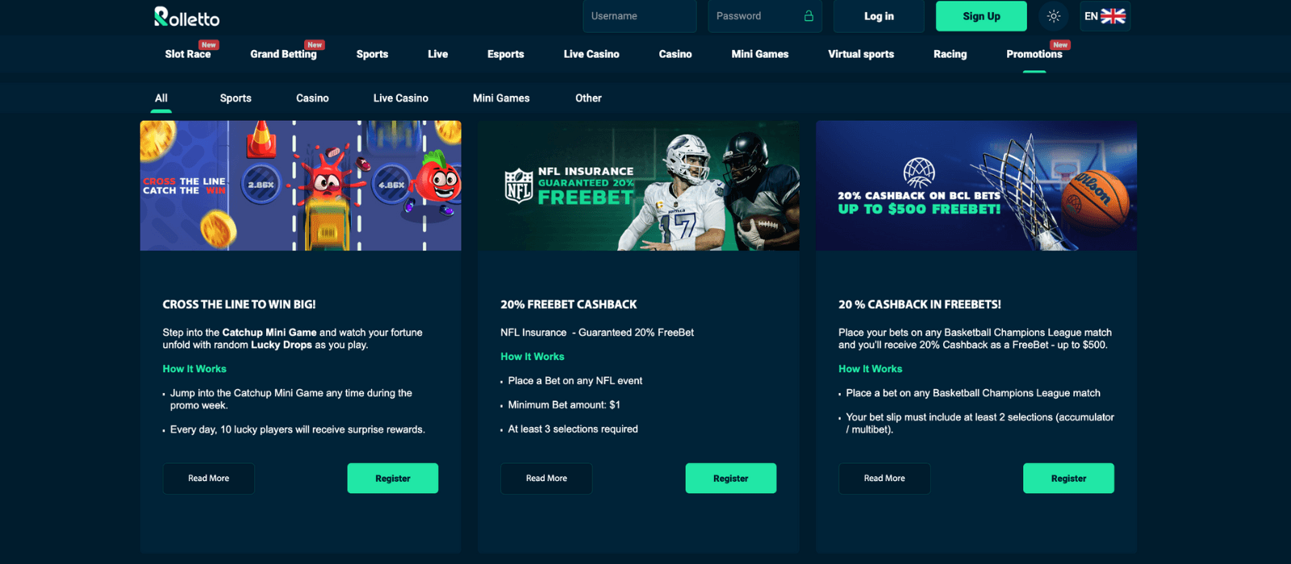Screen dimensions: 1291x564
Task: Open the Cross The Line promo banner
Action: pyautogui.click(x=301, y=185)
